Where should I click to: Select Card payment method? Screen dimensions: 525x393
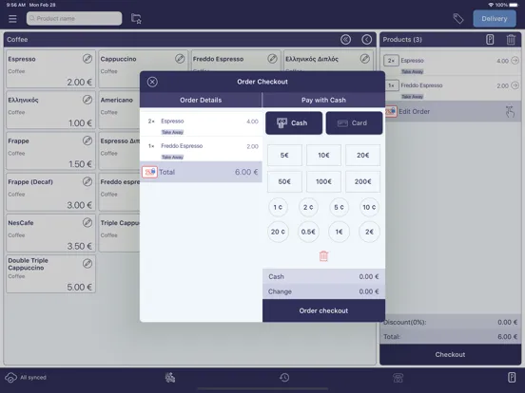[354, 123]
